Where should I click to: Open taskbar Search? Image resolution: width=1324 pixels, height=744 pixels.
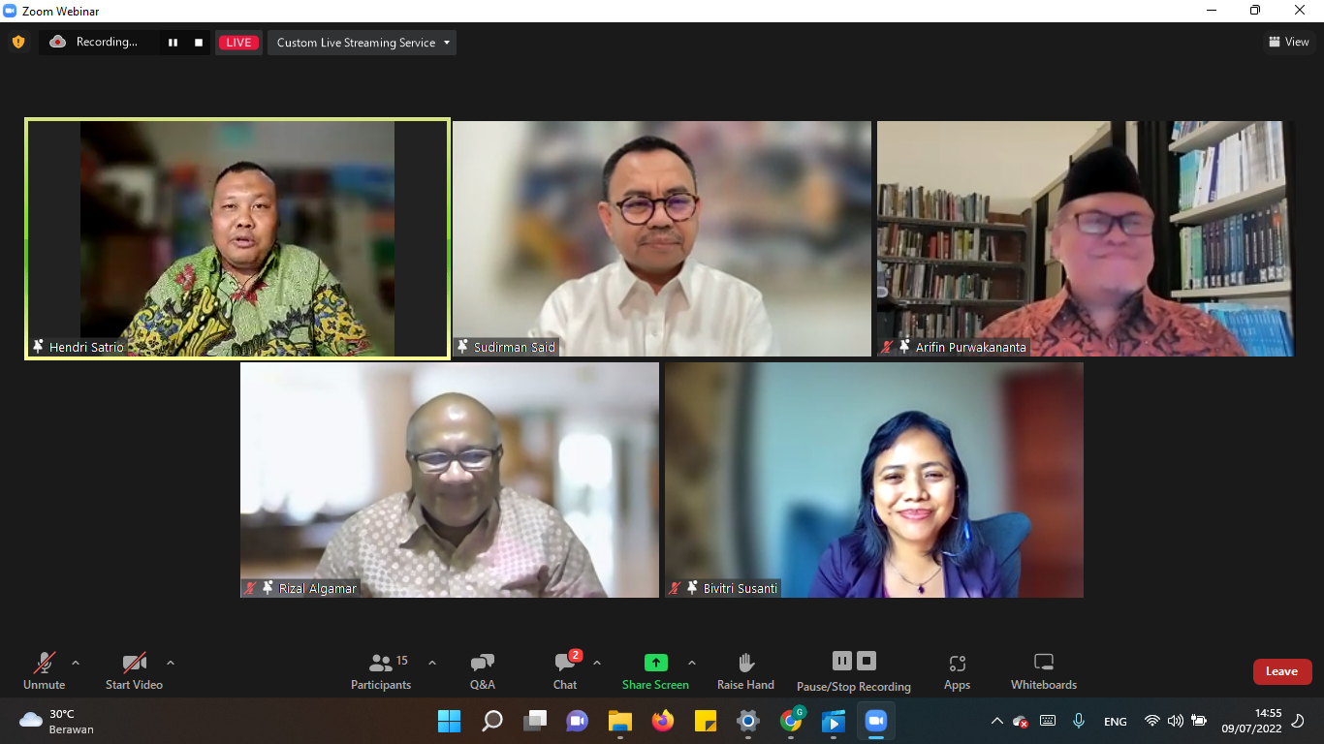point(491,721)
